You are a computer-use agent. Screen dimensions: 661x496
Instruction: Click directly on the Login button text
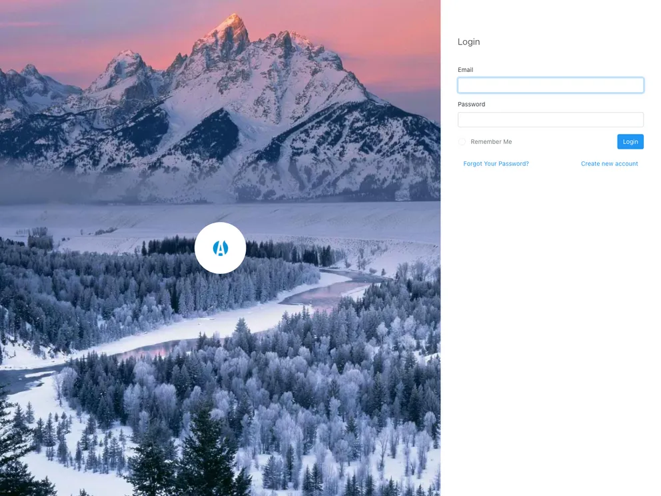[x=630, y=141]
